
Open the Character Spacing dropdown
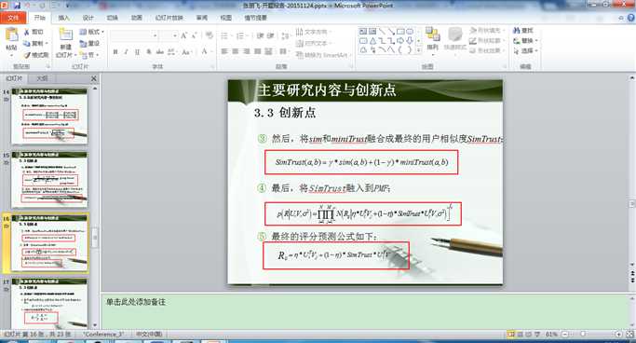pyautogui.click(x=171, y=51)
